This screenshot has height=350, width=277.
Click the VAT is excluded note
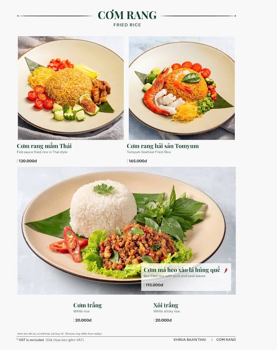[30, 340]
